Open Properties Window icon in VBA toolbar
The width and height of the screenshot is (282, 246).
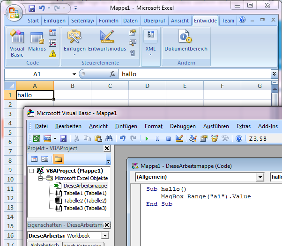[204, 138]
